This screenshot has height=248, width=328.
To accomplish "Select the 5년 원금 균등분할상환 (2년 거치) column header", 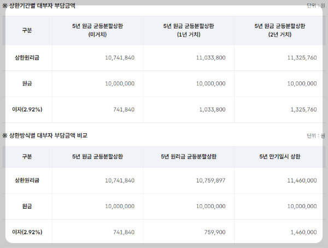I will coord(280,30).
